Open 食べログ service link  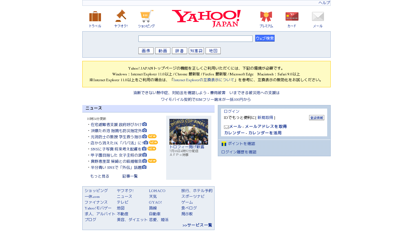tap(189, 208)
